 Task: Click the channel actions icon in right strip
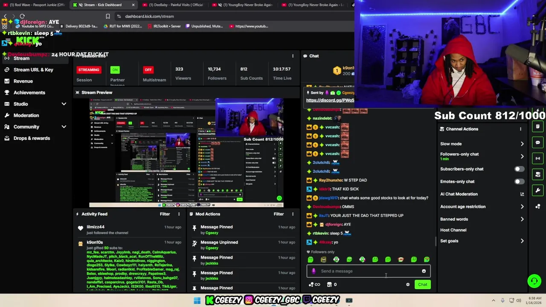pyautogui.click(x=538, y=174)
